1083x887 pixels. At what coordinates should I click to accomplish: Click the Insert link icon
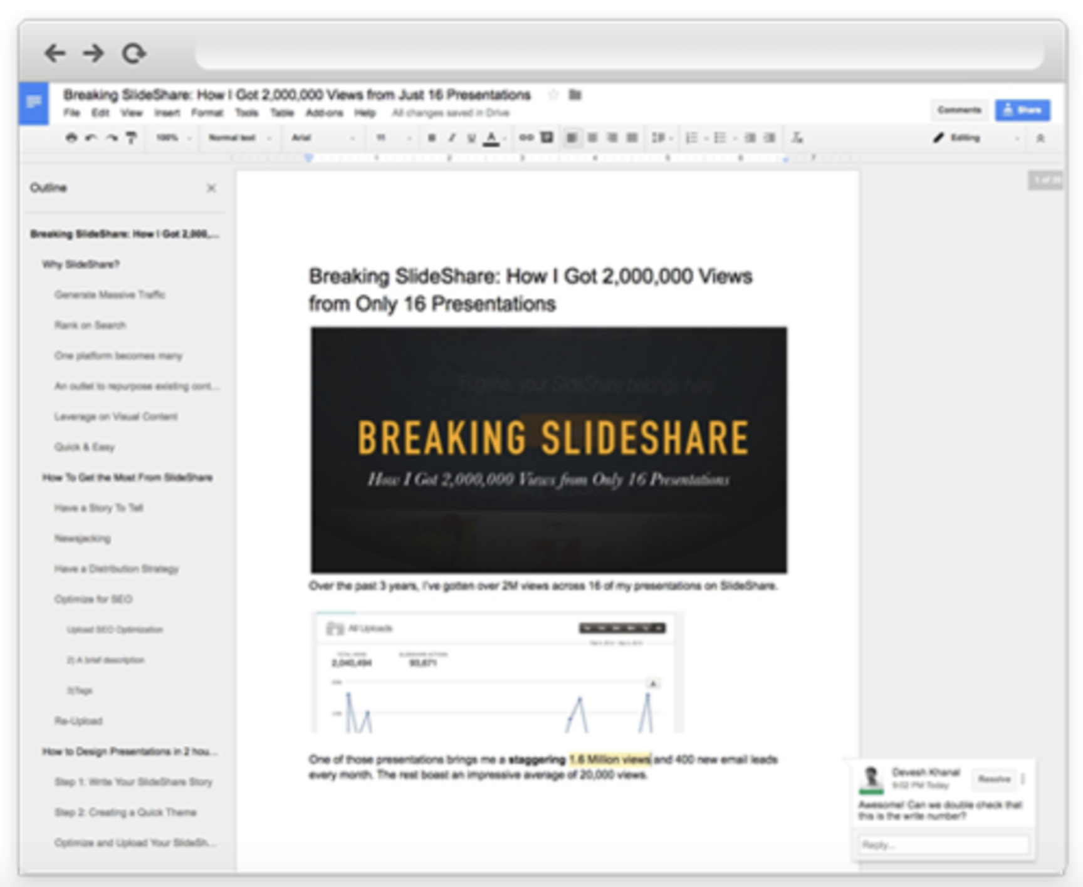(x=526, y=138)
